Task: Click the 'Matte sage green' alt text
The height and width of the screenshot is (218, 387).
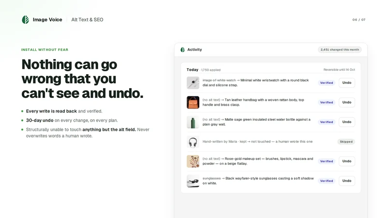Action: pyautogui.click(x=256, y=122)
